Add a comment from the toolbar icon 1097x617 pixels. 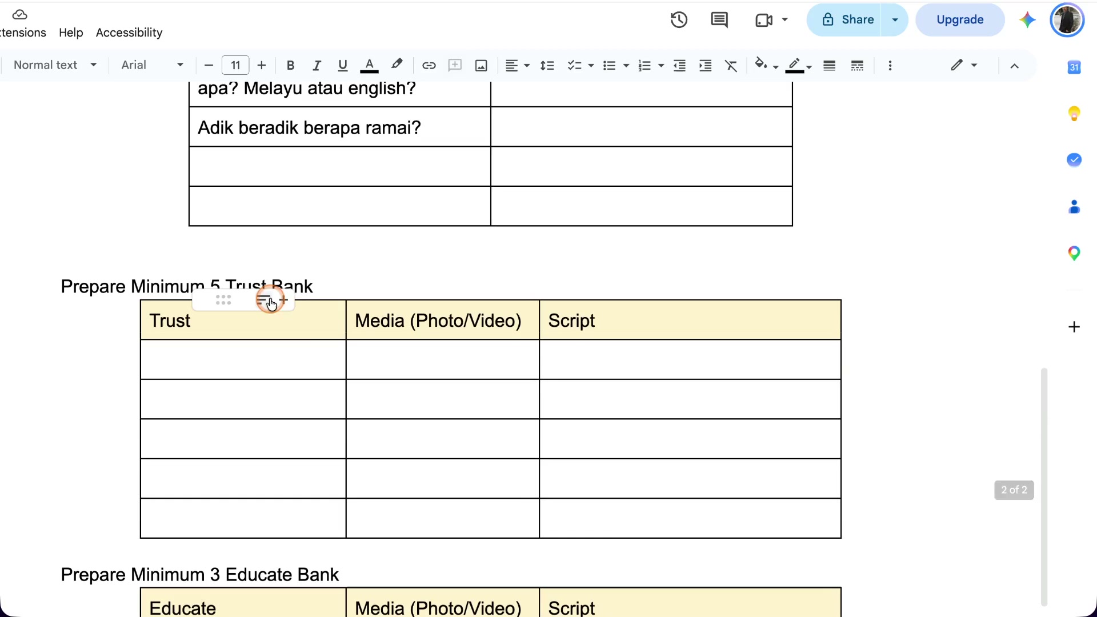coord(455,66)
